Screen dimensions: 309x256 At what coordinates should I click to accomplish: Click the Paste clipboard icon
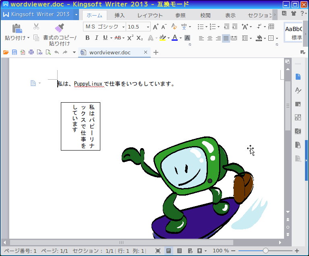pyautogui.click(x=17, y=28)
